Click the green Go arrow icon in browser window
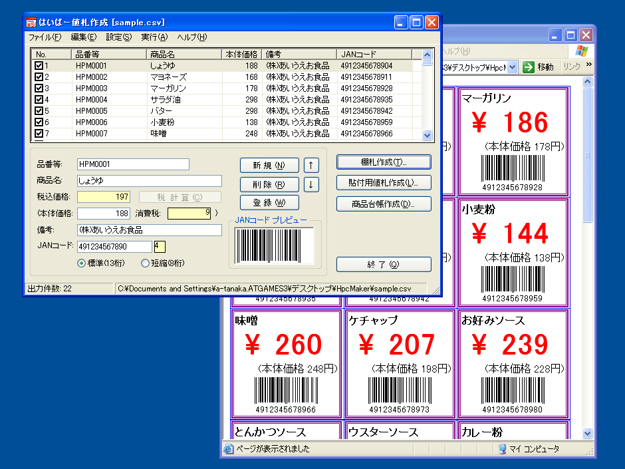The height and width of the screenshot is (469, 625). [x=528, y=67]
